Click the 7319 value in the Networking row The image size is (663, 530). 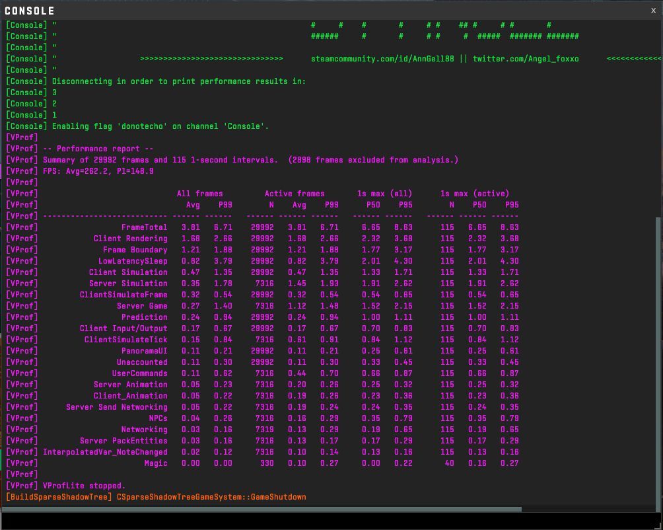264,430
